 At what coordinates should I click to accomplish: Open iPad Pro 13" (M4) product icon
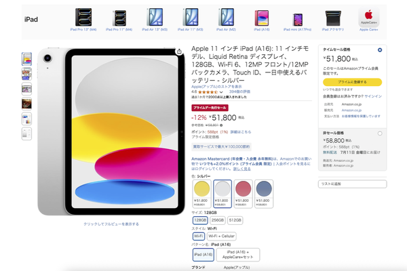[83, 17]
